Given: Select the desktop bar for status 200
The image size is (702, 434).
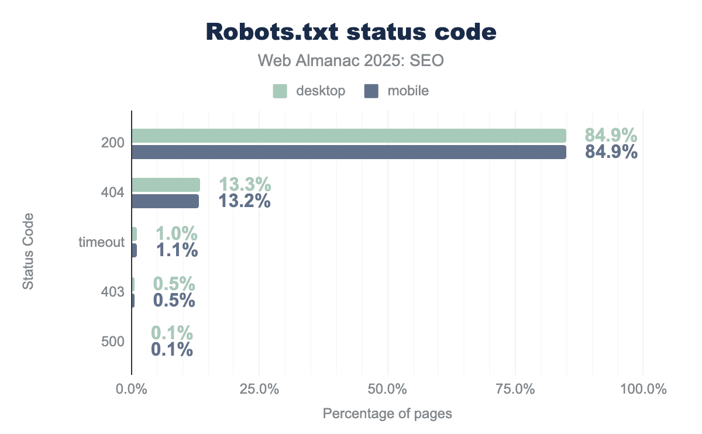Looking at the screenshot, I should pyautogui.click(x=349, y=136).
